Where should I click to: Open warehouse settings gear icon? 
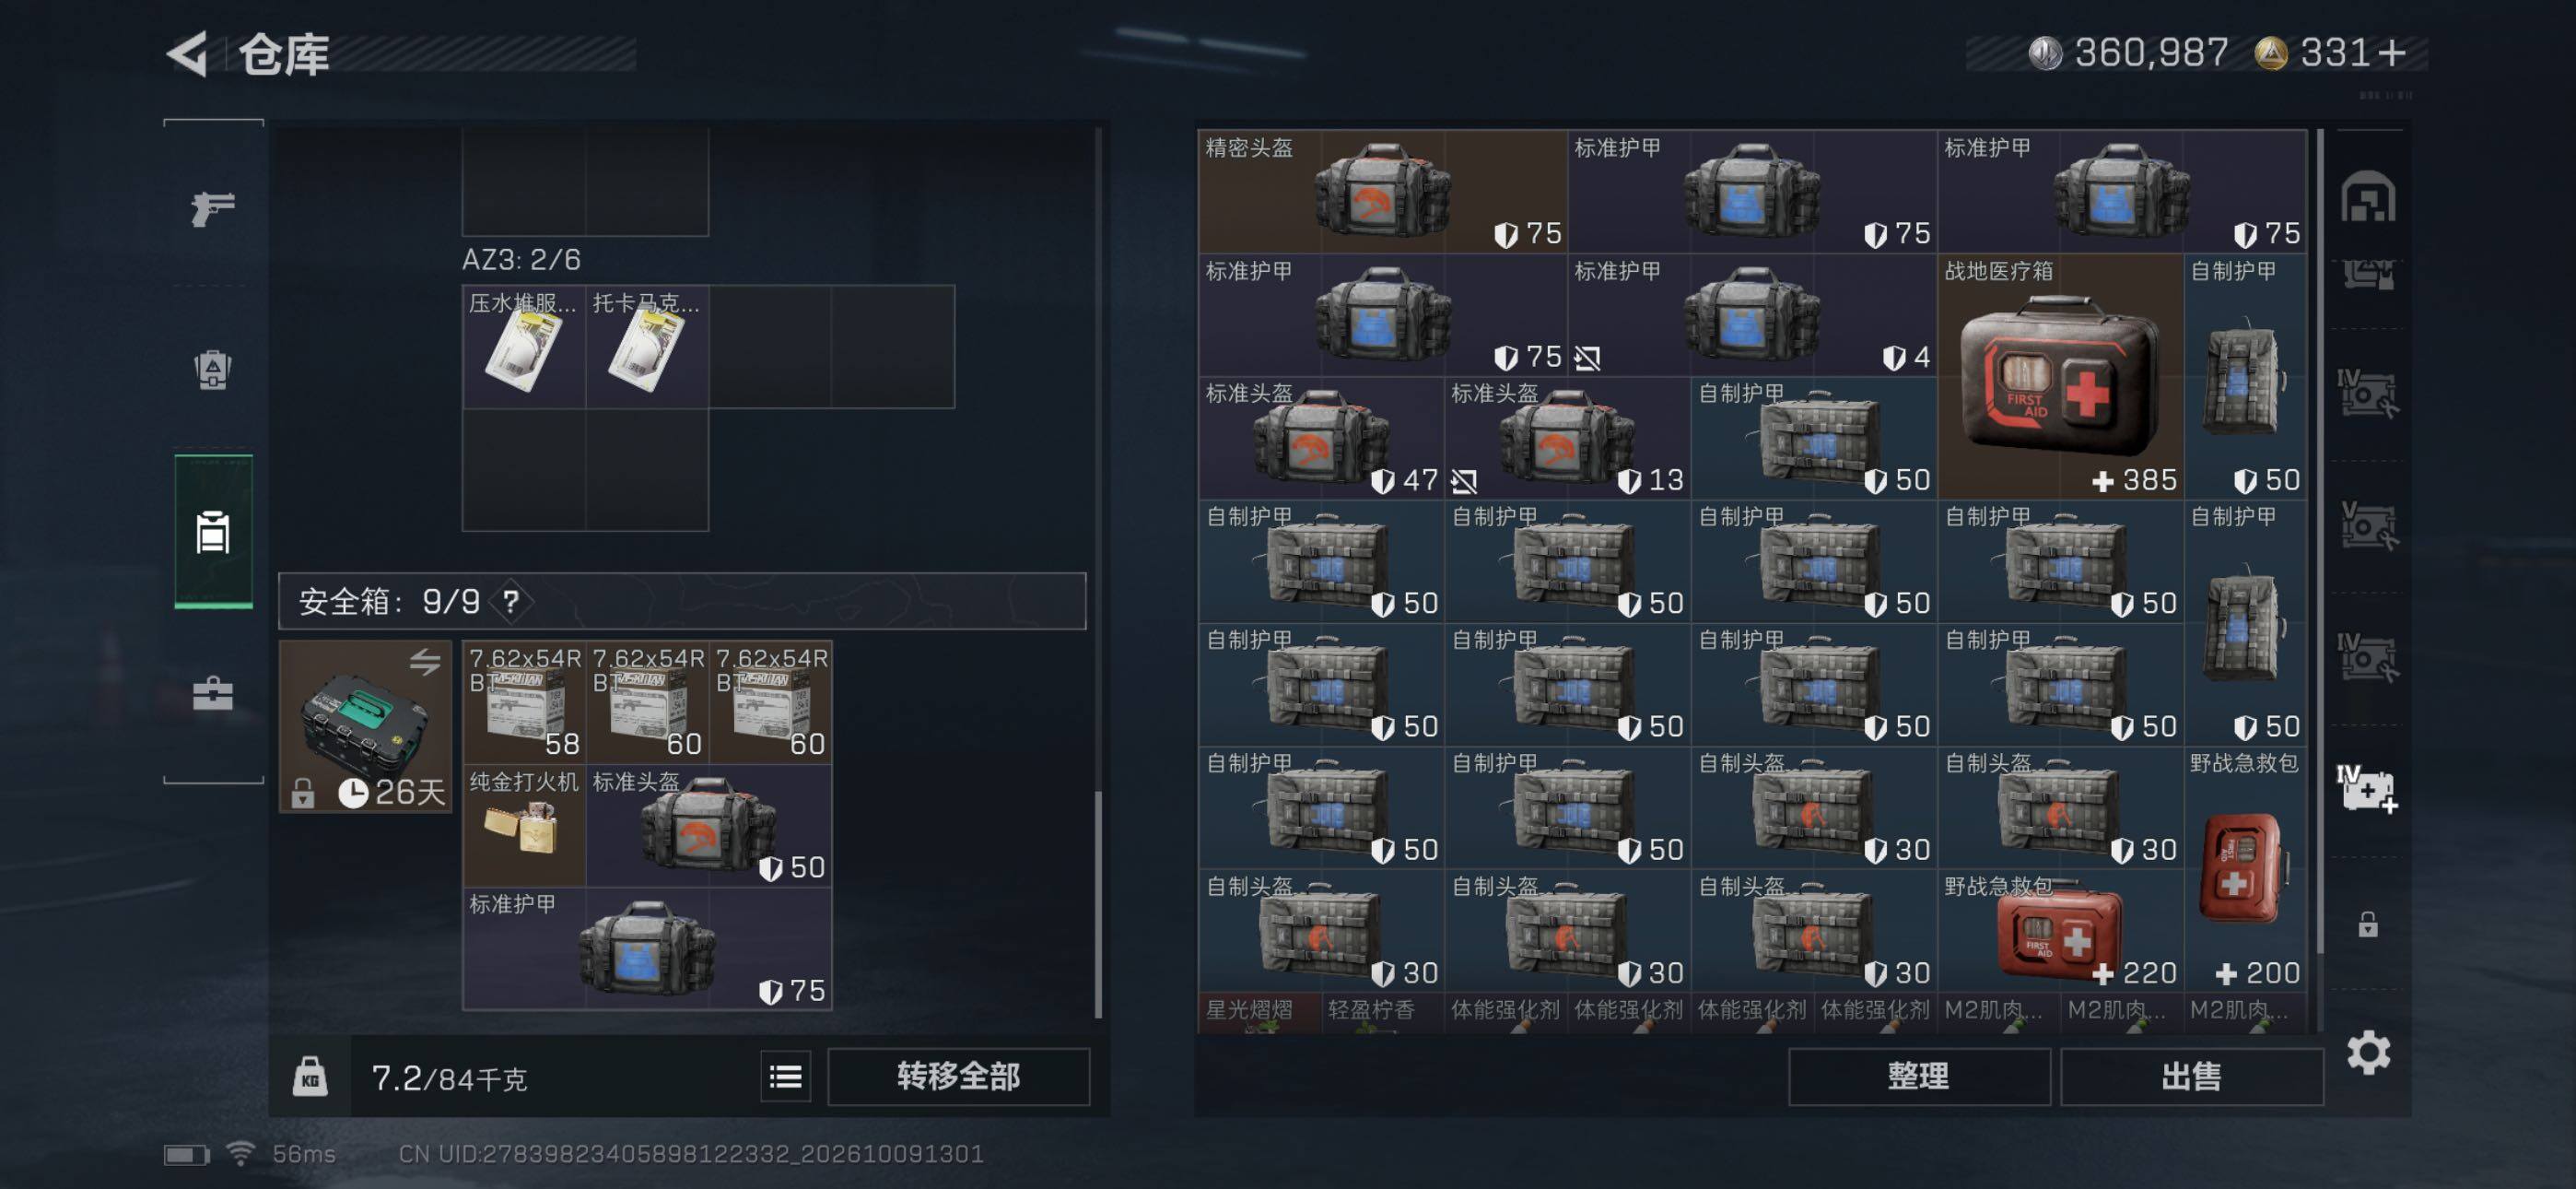2369,1053
